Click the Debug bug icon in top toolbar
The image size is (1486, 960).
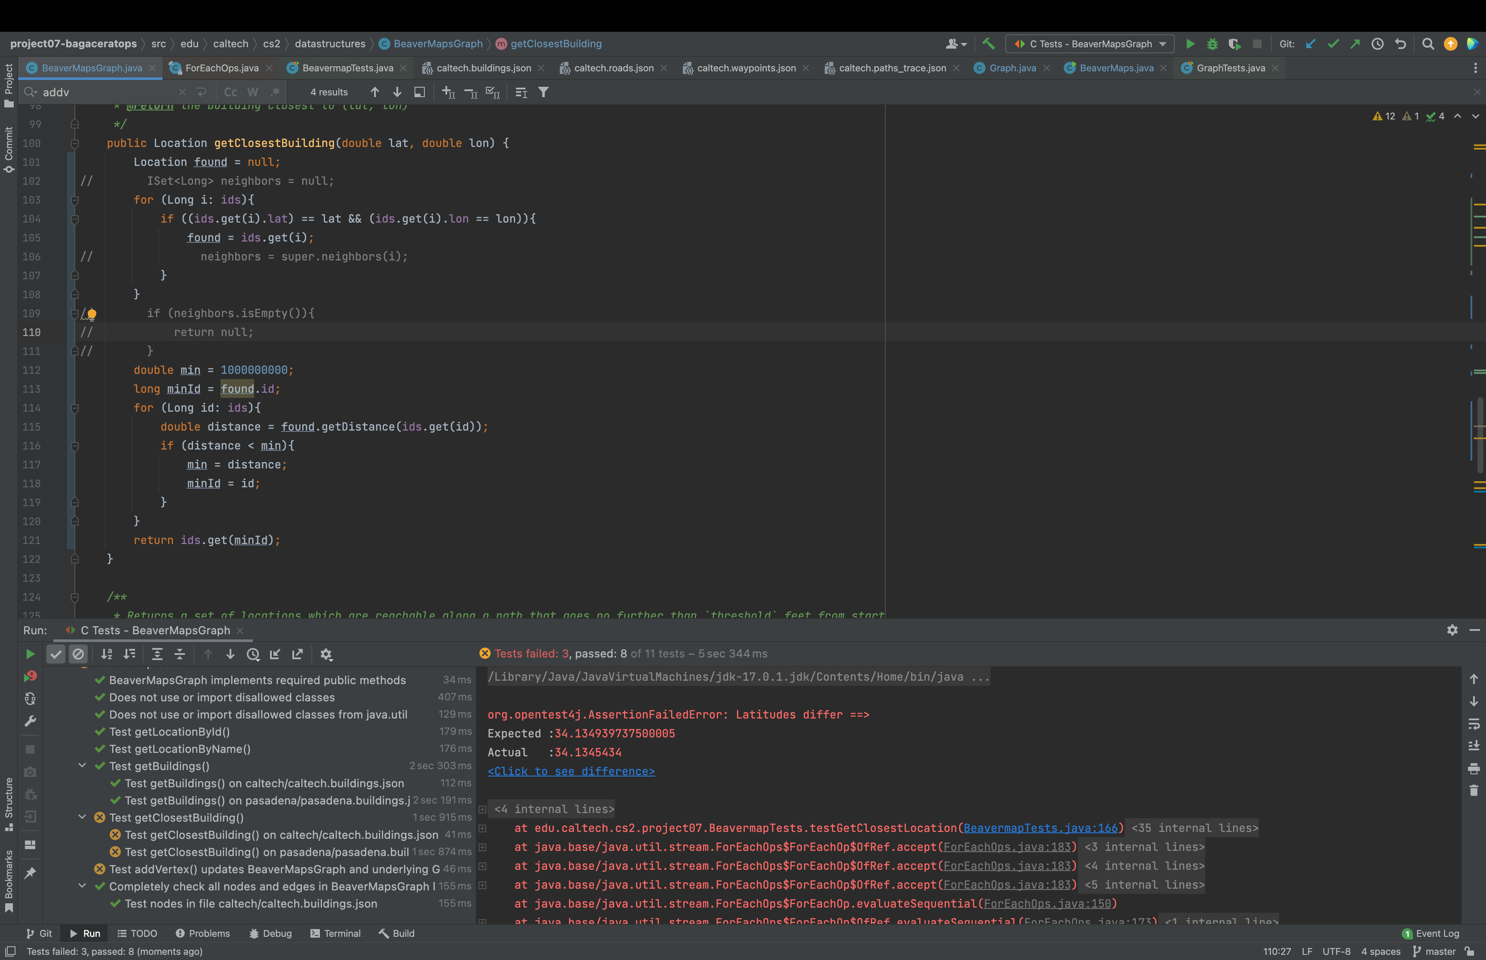(x=1212, y=44)
